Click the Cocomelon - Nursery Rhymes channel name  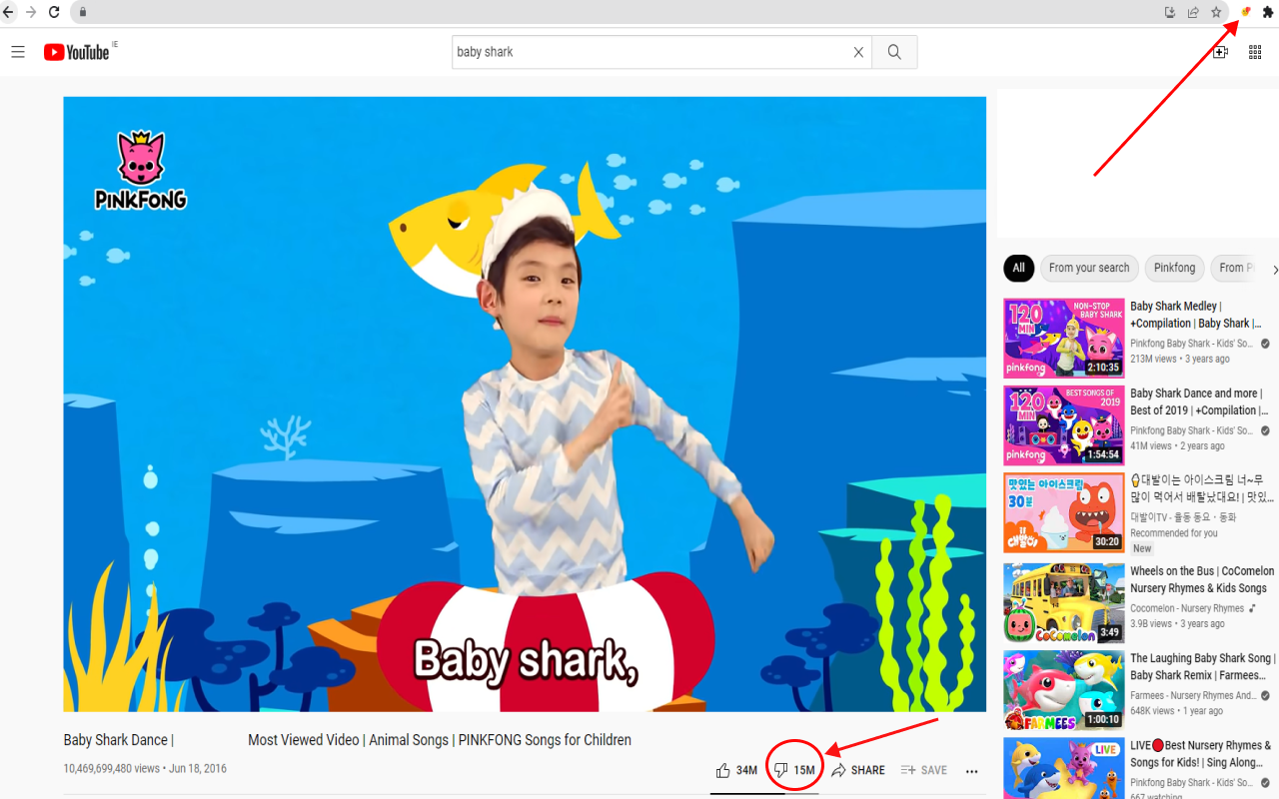[1187, 608]
